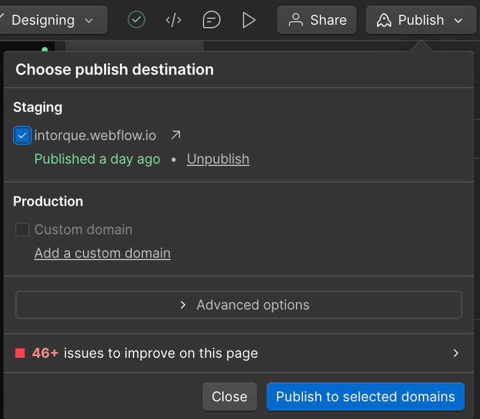Click Publish to selected domains button
The image size is (480, 419).
click(365, 397)
